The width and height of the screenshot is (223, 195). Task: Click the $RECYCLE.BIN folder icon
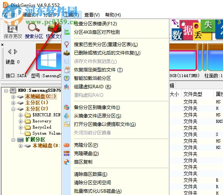[28, 115]
